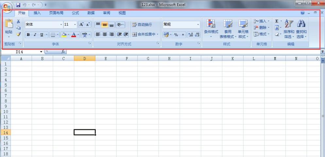Open 单元格样式 cell styles
Viewport: 325px width, 157px height.
[243, 29]
